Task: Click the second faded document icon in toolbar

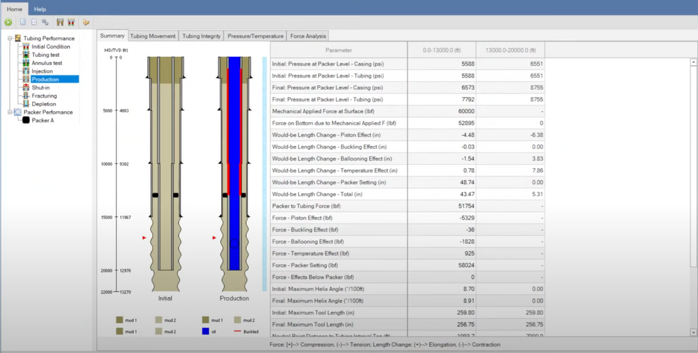Action: coord(34,22)
